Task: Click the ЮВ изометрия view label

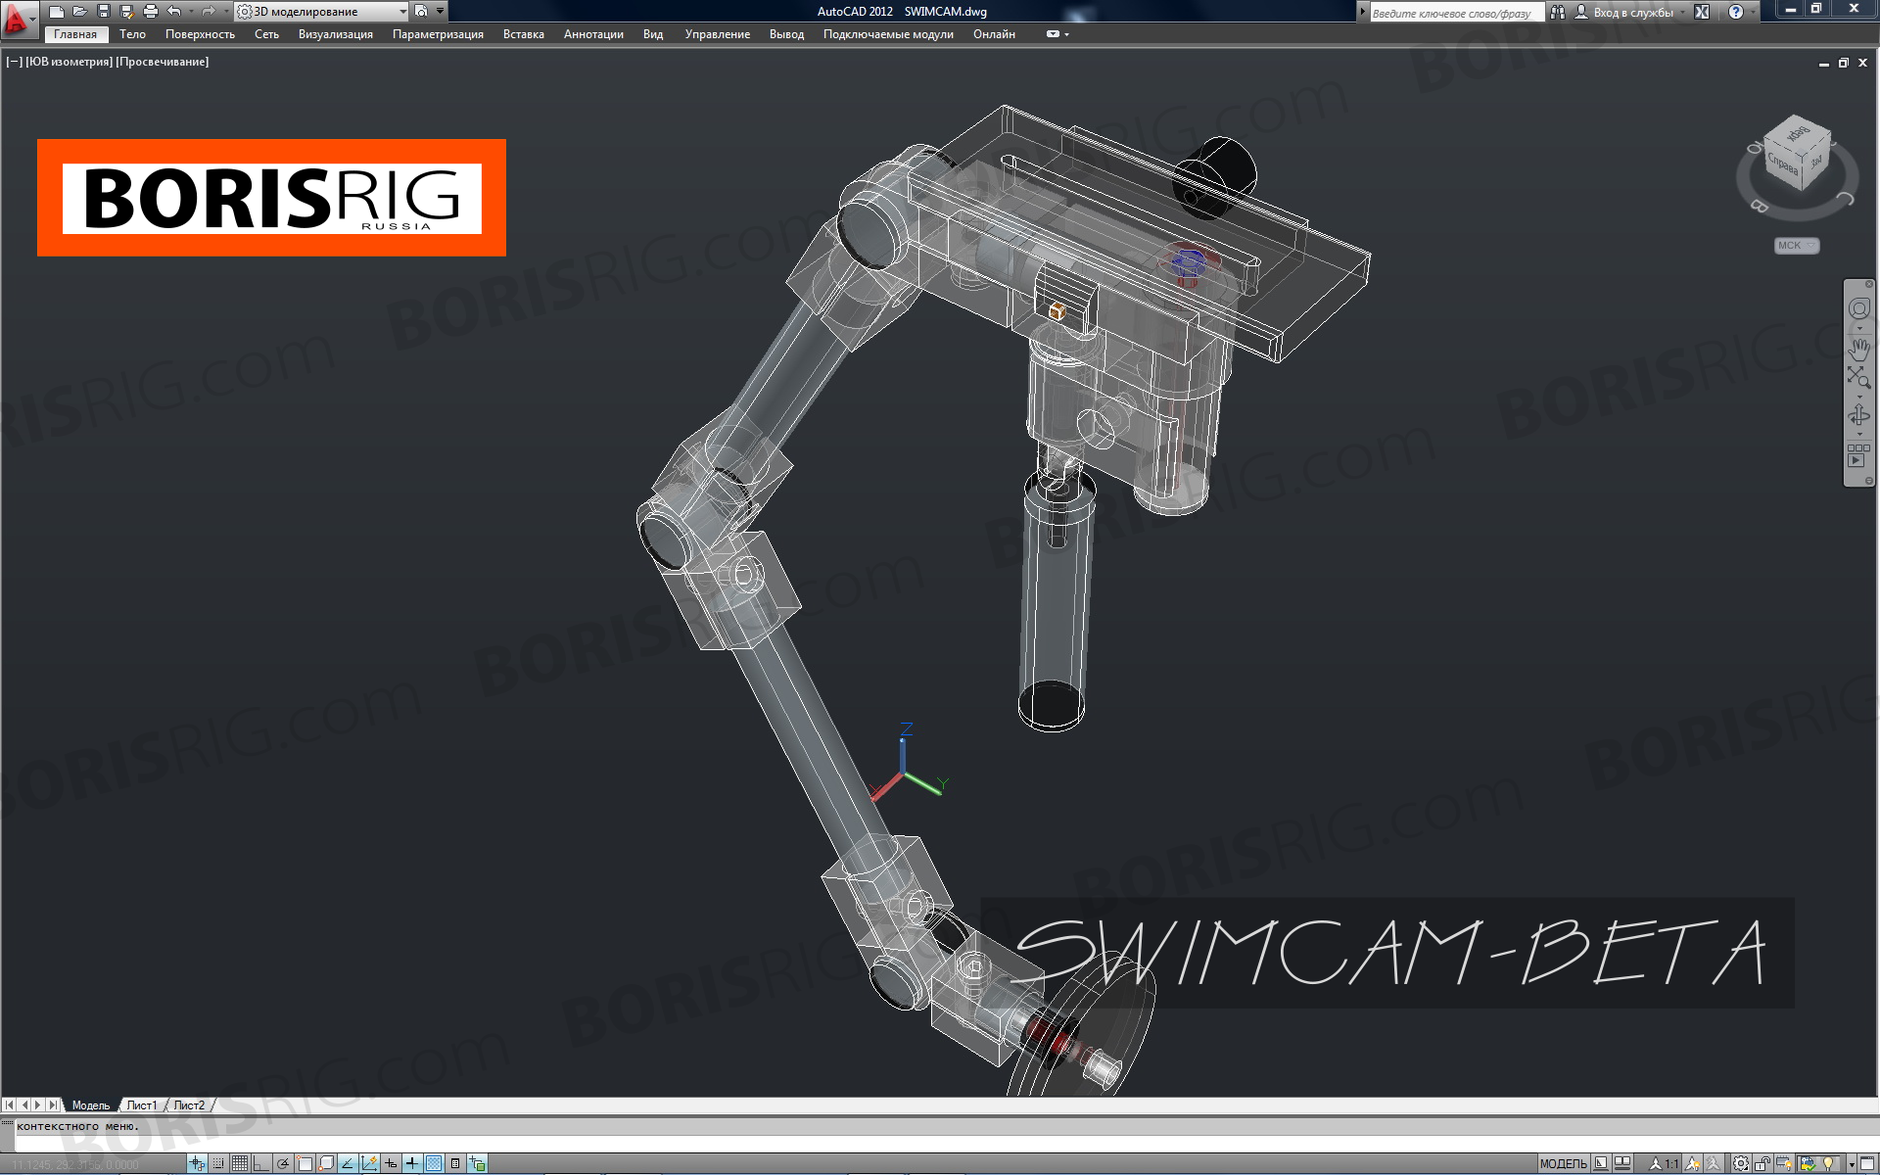Action: coord(69,62)
